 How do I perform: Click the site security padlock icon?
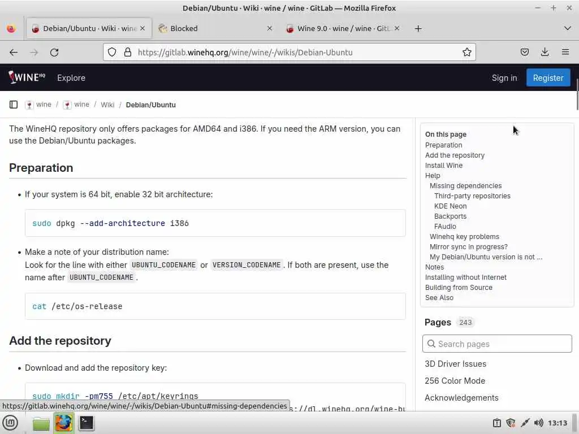click(128, 53)
